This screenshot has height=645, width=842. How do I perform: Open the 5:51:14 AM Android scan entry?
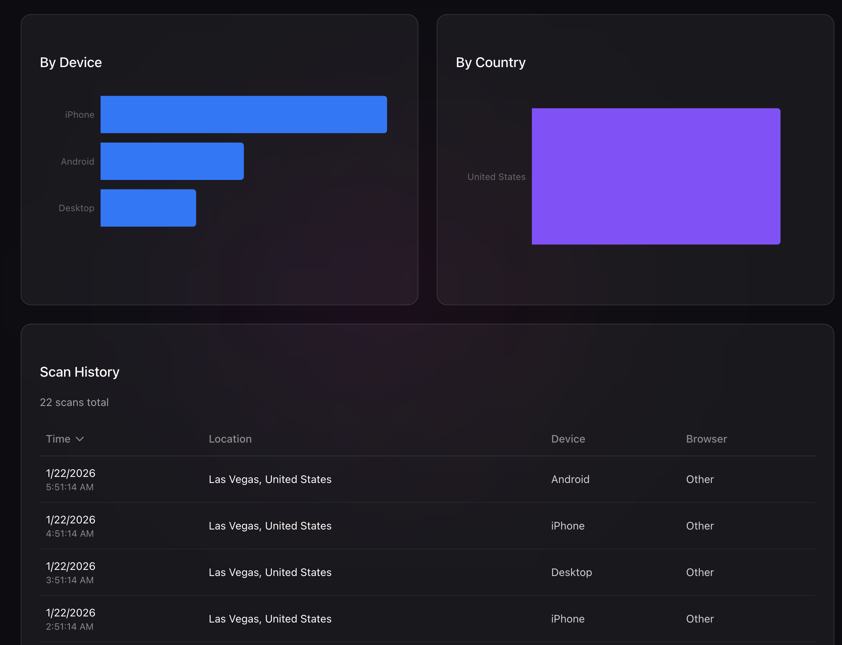(x=423, y=479)
